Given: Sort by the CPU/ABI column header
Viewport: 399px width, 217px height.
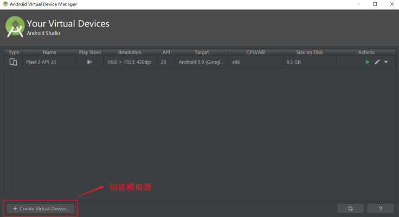Looking at the screenshot, I should click(x=256, y=52).
